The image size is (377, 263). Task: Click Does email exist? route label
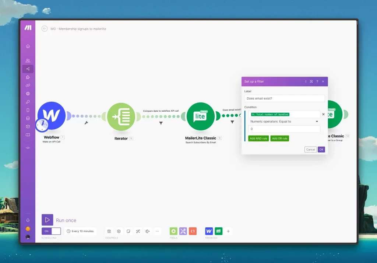(232, 110)
